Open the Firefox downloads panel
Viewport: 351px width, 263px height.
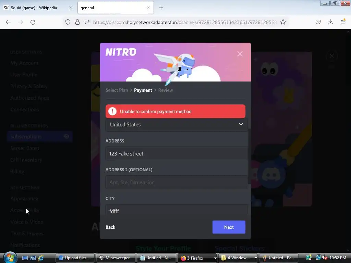click(x=330, y=22)
